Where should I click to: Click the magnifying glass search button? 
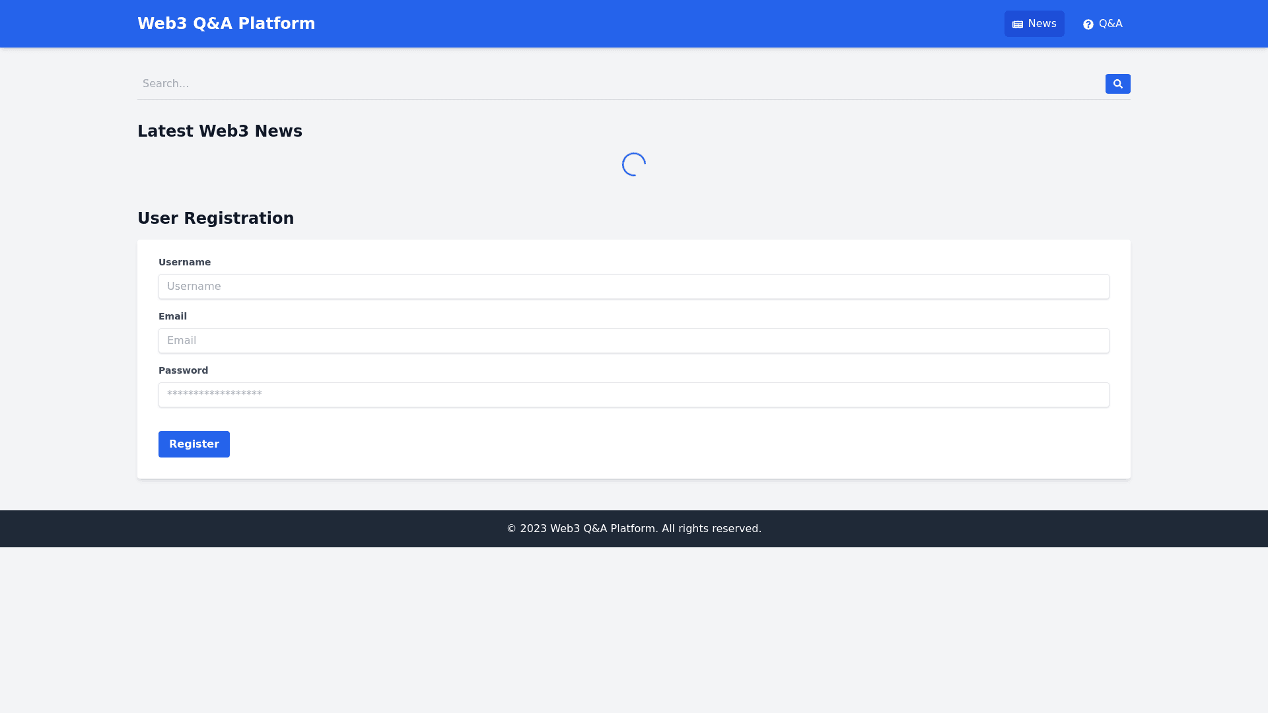click(1117, 84)
